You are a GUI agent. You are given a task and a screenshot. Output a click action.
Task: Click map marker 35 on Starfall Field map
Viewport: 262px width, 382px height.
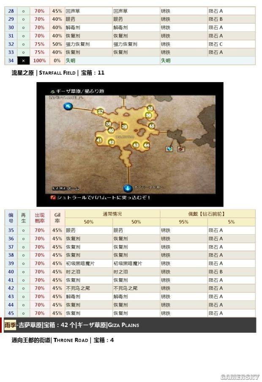pos(150,108)
